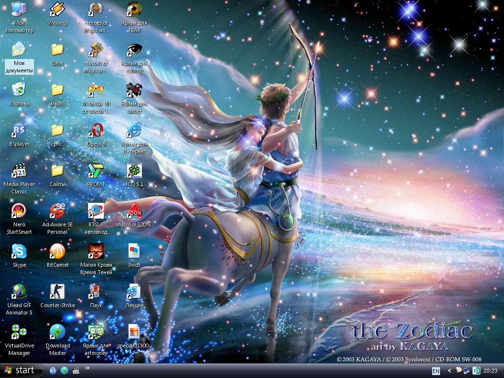Click the Skype desktop shortcut

point(19,256)
